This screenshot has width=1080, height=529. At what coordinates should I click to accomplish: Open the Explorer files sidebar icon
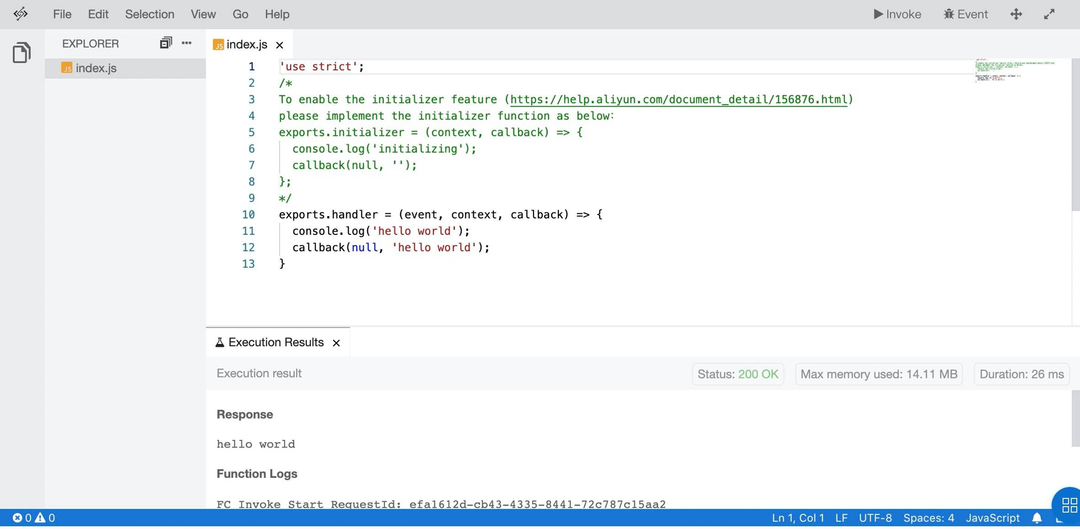[21, 52]
